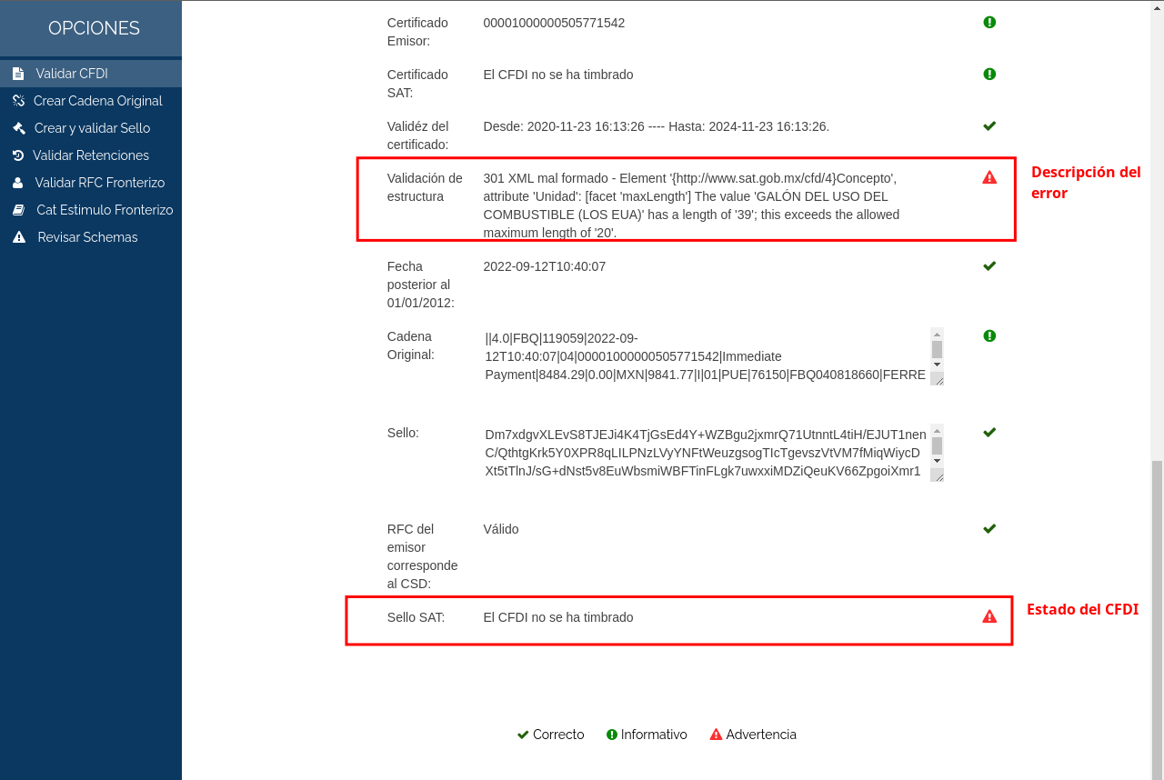The height and width of the screenshot is (780, 1164).
Task: Click info icon beside Certificado Emisor
Action: pyautogui.click(x=989, y=22)
